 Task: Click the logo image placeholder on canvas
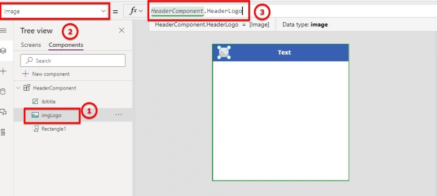coord(224,52)
